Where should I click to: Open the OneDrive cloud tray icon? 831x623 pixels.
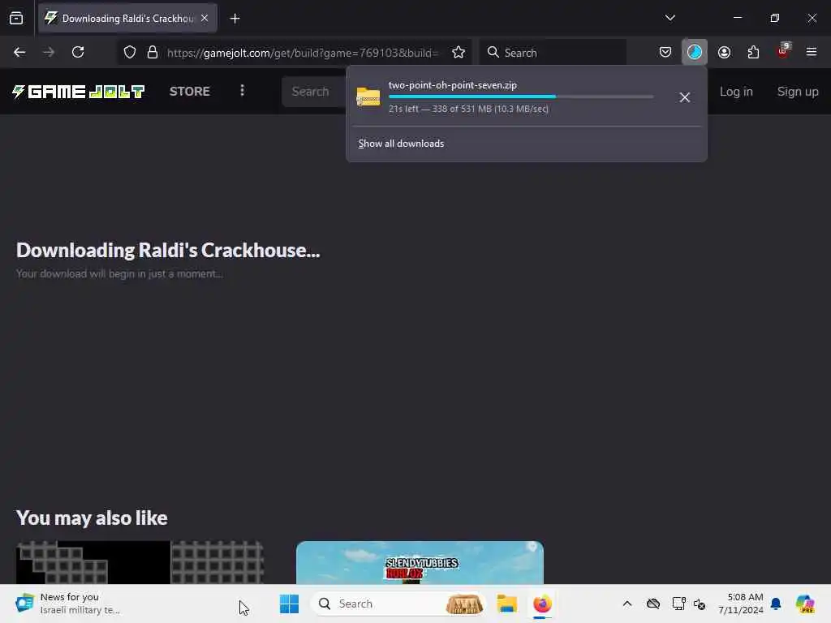coord(653,604)
